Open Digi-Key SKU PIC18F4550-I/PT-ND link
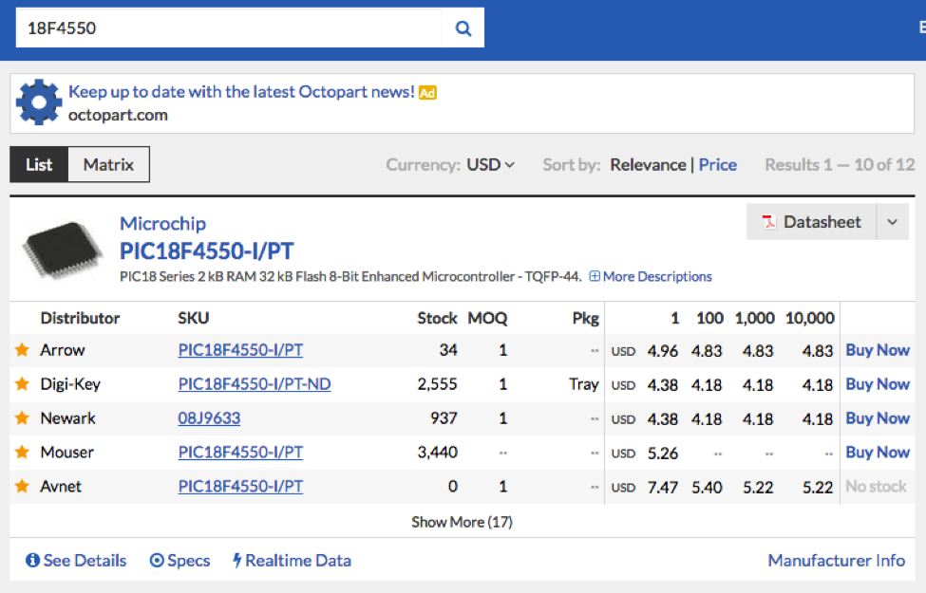926x593 pixels. pos(255,384)
